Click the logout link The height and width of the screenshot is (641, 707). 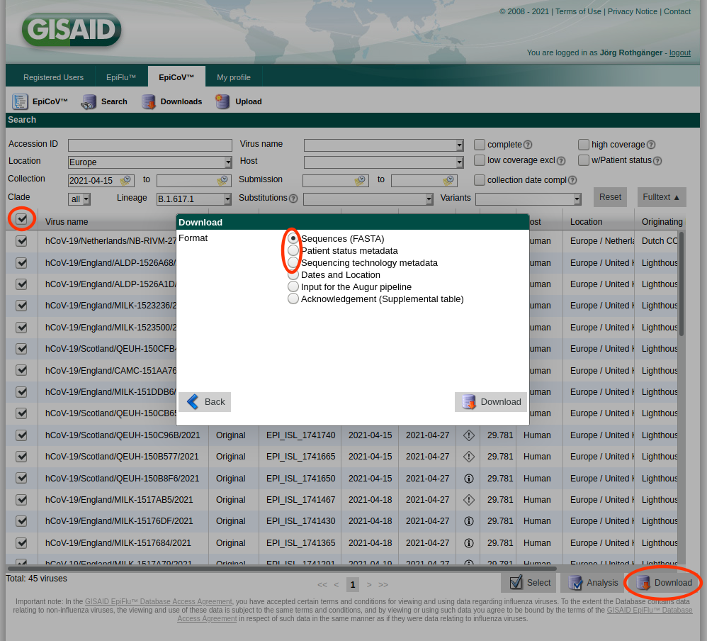click(679, 52)
